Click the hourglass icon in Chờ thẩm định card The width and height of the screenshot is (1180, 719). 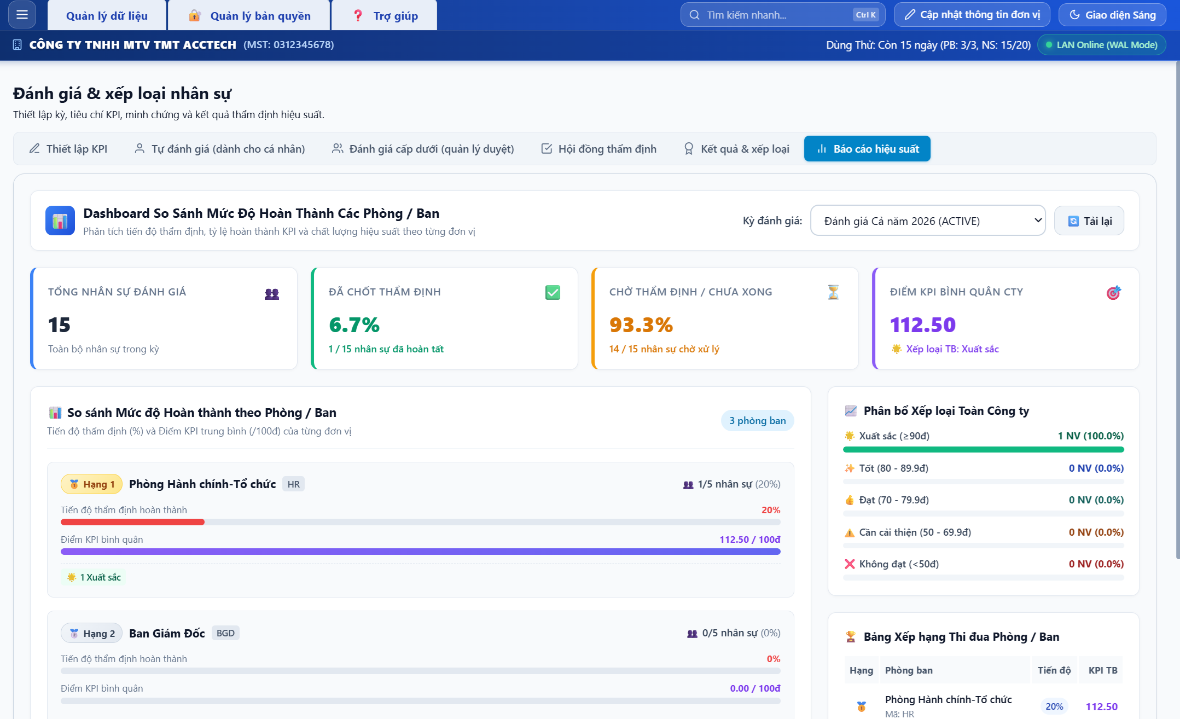833,292
